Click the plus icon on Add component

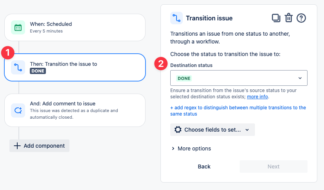[x=17, y=146]
